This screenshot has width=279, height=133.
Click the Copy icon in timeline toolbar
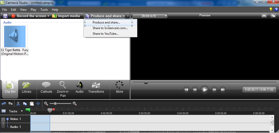(25, 104)
